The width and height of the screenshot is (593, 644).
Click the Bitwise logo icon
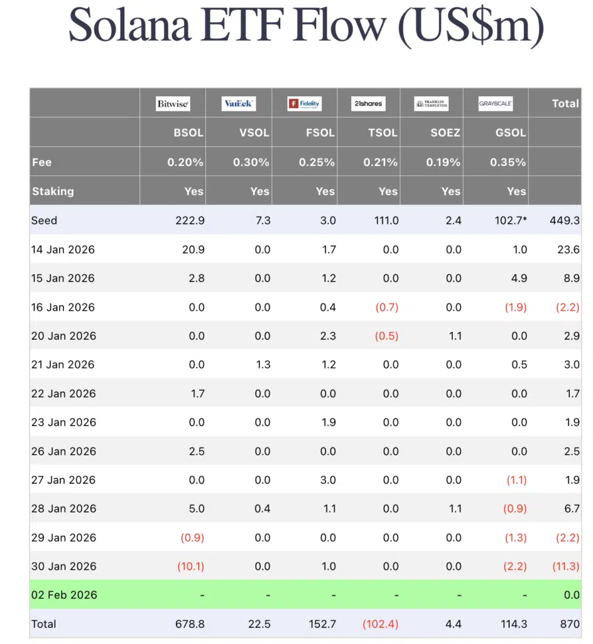click(x=173, y=104)
